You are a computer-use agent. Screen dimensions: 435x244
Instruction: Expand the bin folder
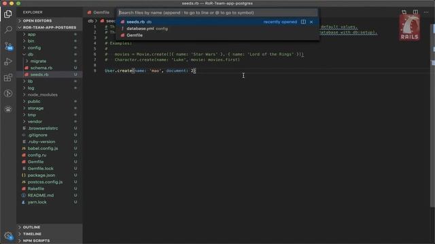(x=50, y=41)
